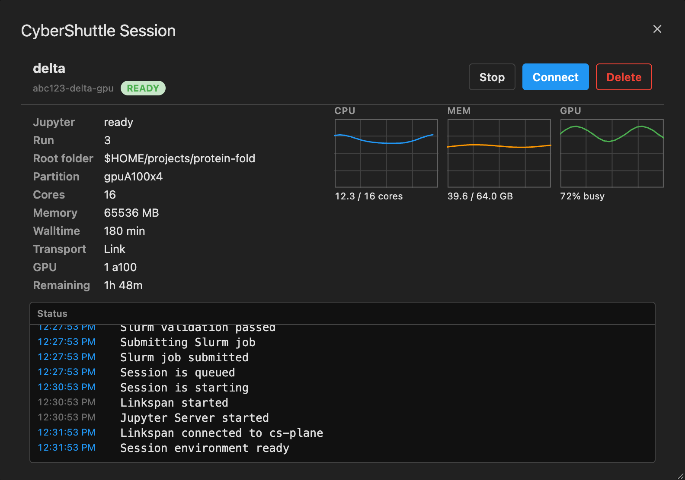The image size is (685, 480).
Task: Click the window resize grip icon
Action: click(x=680, y=475)
